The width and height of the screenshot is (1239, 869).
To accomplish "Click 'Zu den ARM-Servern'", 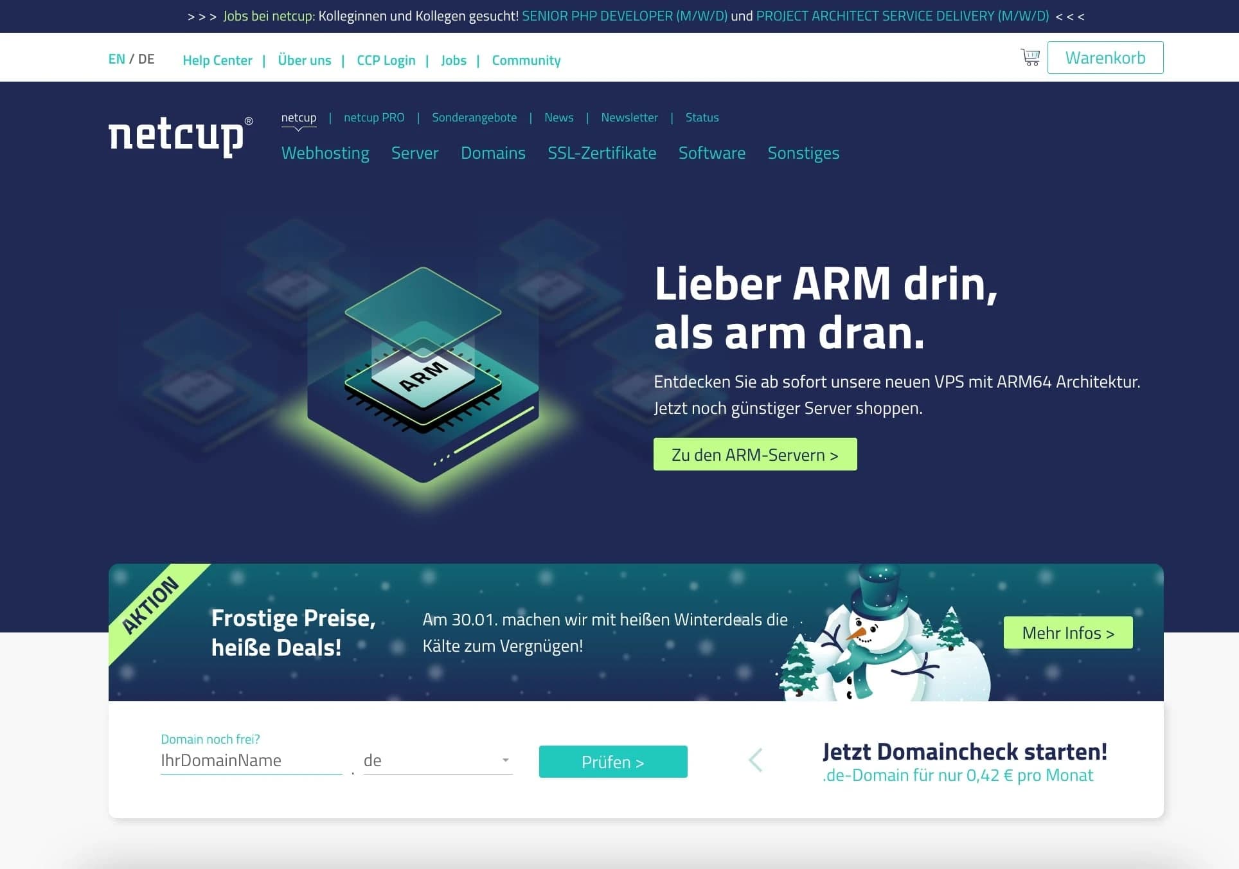I will 754,454.
